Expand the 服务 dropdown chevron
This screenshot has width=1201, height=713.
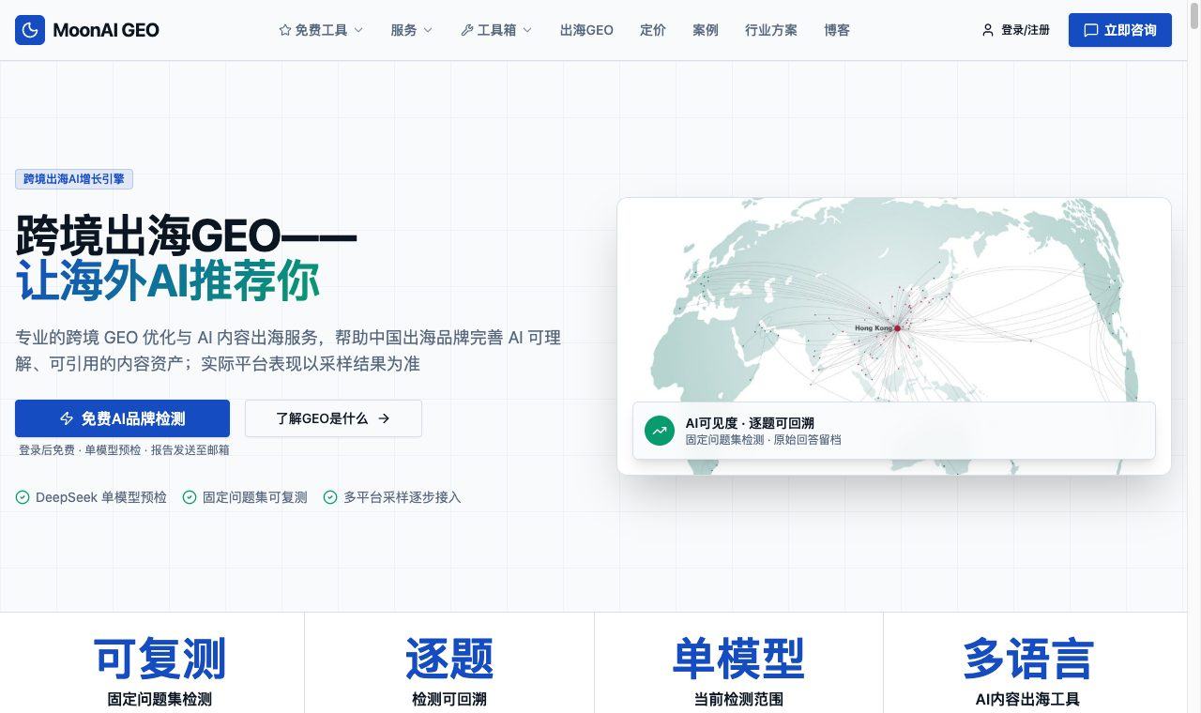428,30
